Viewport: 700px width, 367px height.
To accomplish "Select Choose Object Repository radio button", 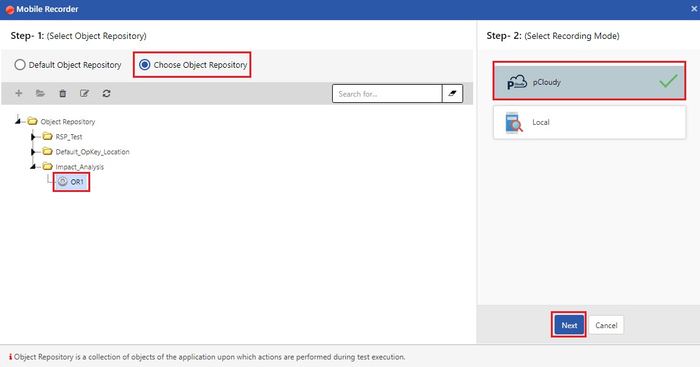I will pyautogui.click(x=145, y=65).
